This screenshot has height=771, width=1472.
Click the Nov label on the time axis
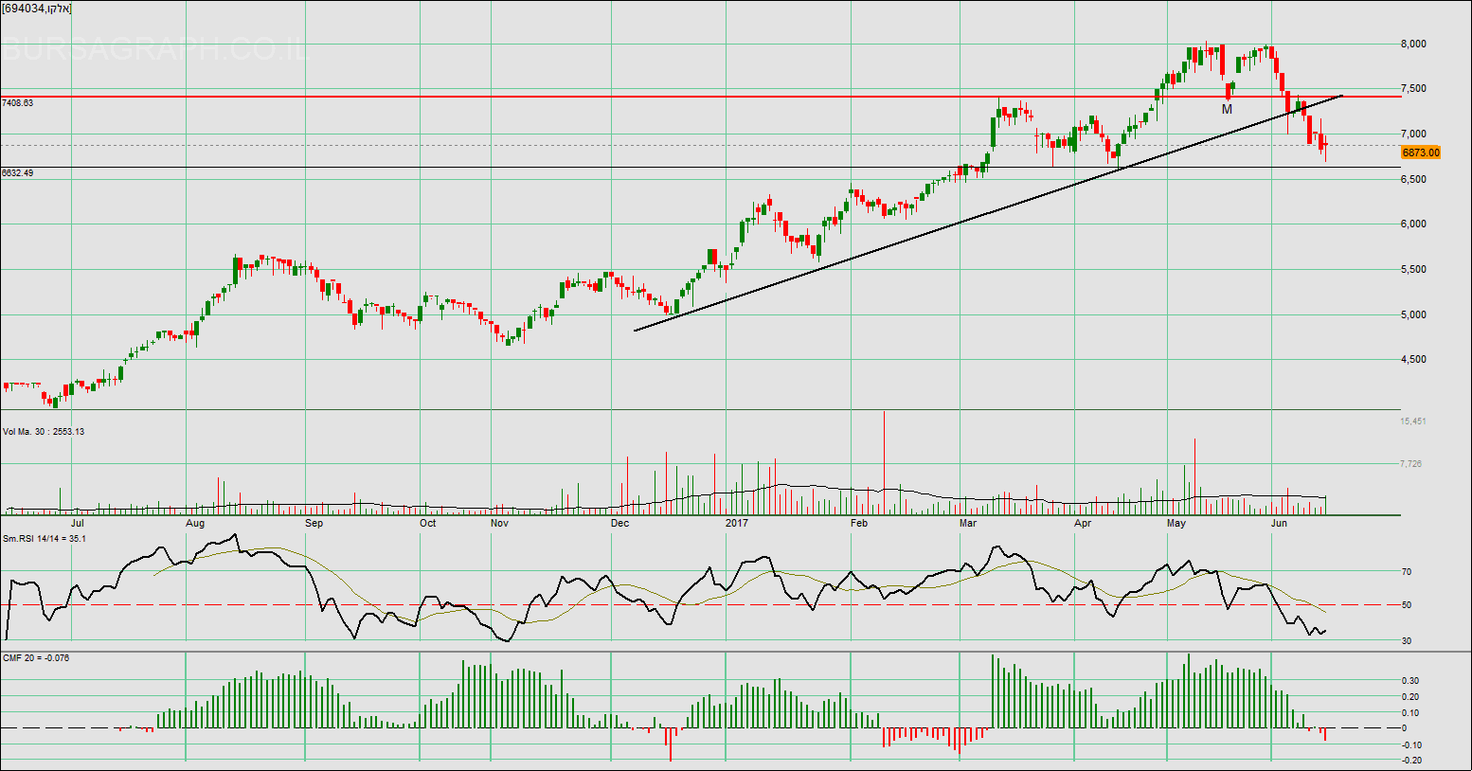[x=499, y=523]
